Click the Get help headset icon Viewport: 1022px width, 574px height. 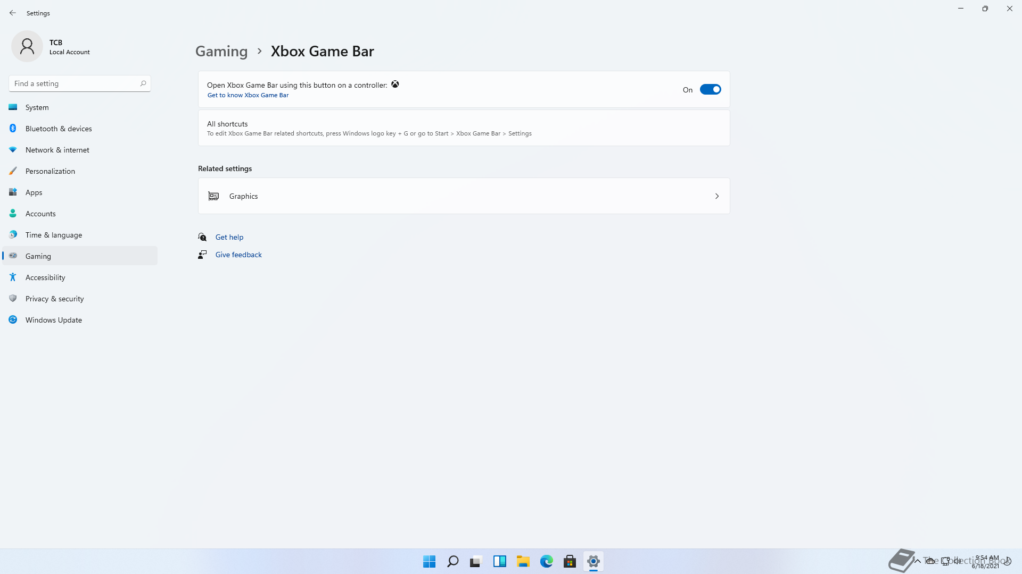click(x=202, y=237)
